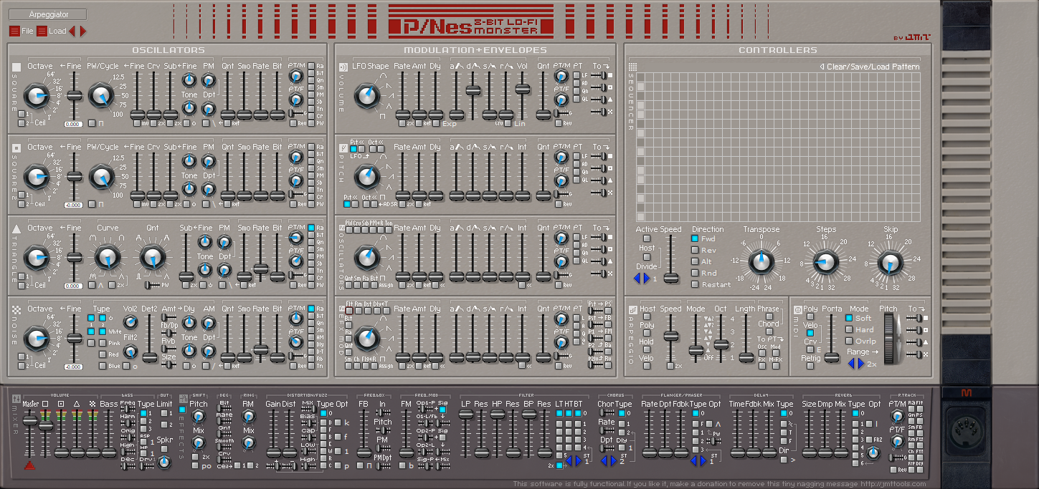Toggle the arpeggio Hold checkbox

(647, 351)
